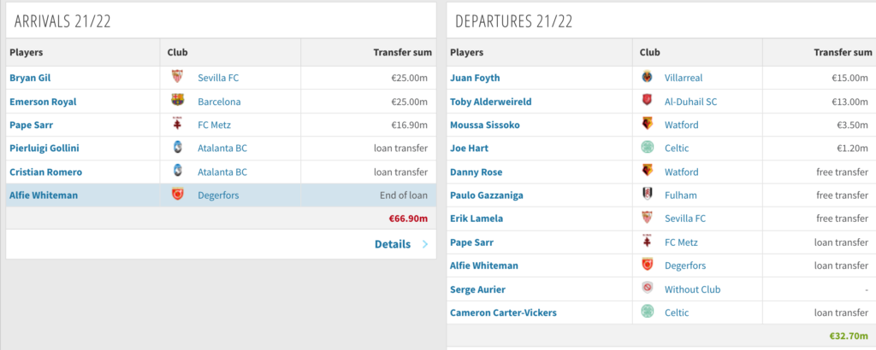Click the Fulham crest next to Paulo Gazzaniga
Viewport: 876px width, 350px height.
pyautogui.click(x=647, y=195)
